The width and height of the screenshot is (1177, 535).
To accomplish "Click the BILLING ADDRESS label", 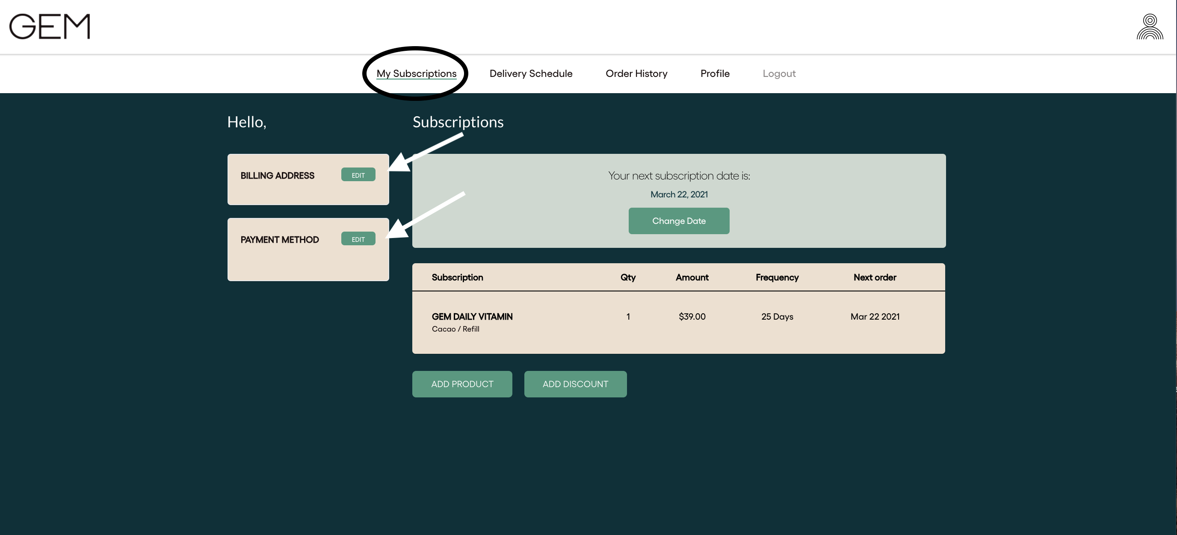I will pyautogui.click(x=277, y=175).
